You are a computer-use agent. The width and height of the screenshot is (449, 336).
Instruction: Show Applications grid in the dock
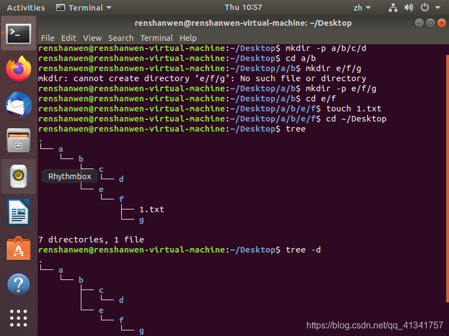(x=19, y=318)
